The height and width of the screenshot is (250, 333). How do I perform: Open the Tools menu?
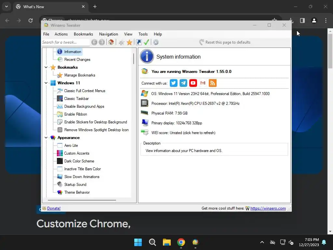(x=143, y=34)
